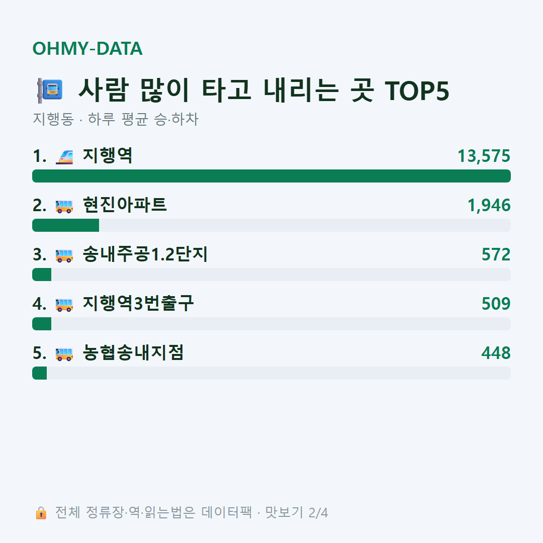
Task: Click the bus icon beside 송내주공1.2단지
Action: pyautogui.click(x=64, y=255)
